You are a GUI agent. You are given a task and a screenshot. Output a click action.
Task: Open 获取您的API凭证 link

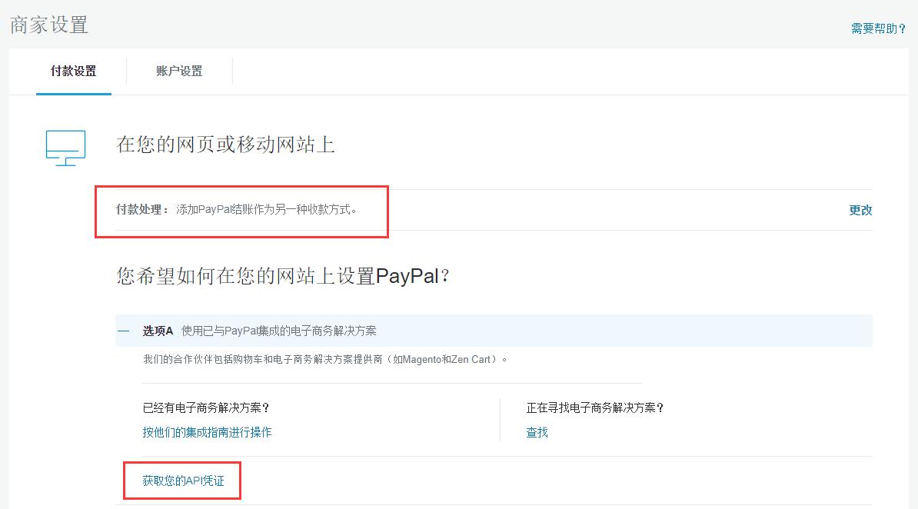tap(183, 481)
